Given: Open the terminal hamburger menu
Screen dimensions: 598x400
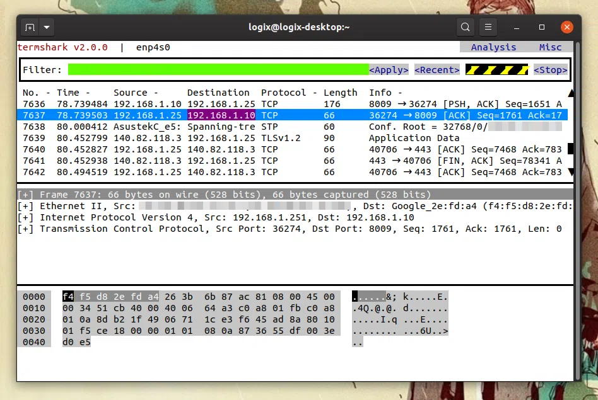Looking at the screenshot, I should [487, 27].
